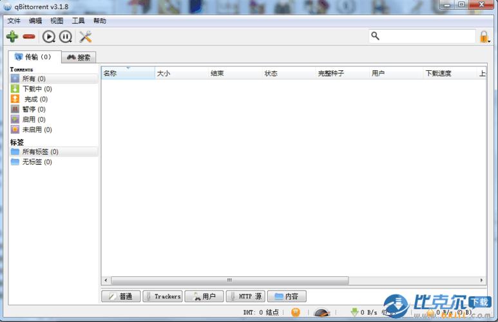Open the 内容 content button

pyautogui.click(x=287, y=296)
